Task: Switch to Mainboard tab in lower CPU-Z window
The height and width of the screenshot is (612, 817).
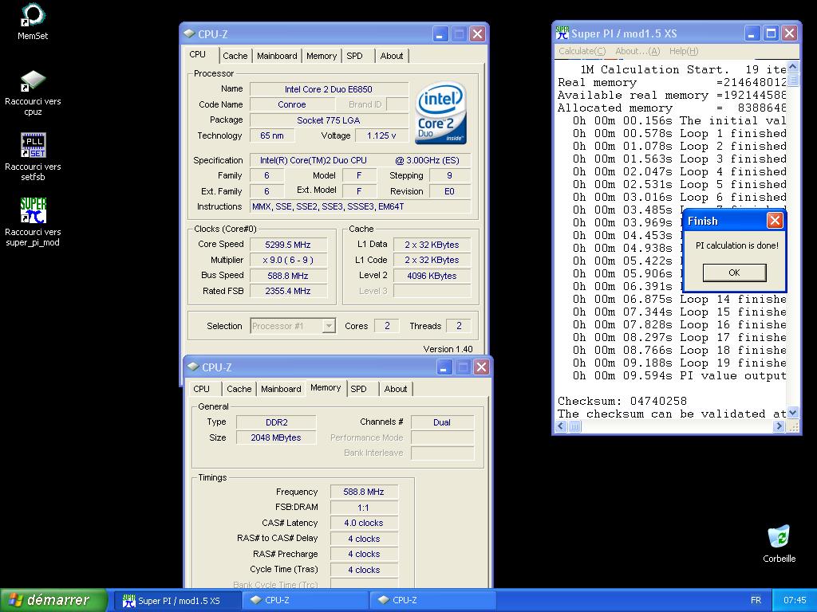Action: (281, 389)
